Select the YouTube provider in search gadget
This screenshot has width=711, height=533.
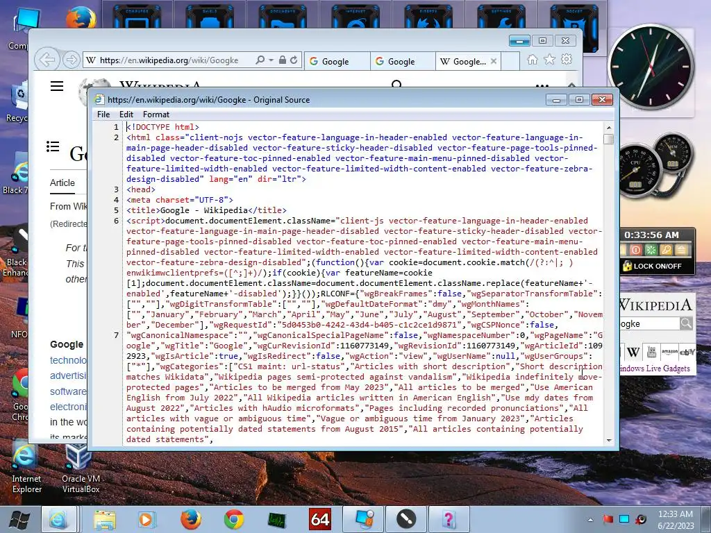pos(651,352)
